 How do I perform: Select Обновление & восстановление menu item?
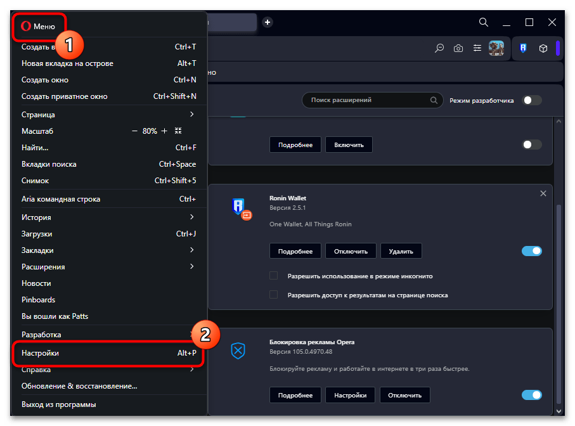click(x=109, y=385)
